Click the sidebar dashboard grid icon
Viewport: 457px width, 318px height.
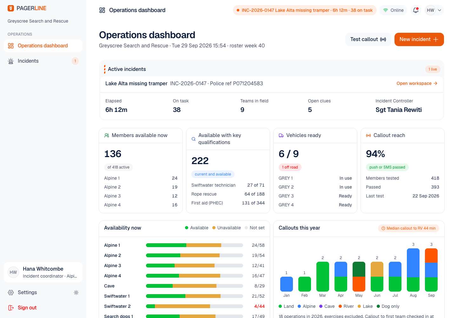11,46
